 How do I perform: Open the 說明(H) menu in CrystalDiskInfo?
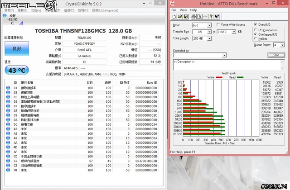[x=83, y=10]
